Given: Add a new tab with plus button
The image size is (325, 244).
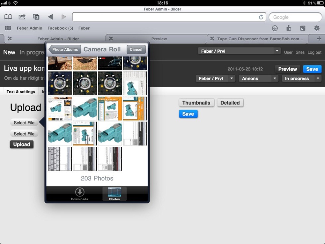Looking at the screenshot, I should 319,39.
